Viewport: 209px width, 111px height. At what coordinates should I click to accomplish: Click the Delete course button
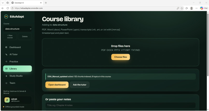(25, 37)
